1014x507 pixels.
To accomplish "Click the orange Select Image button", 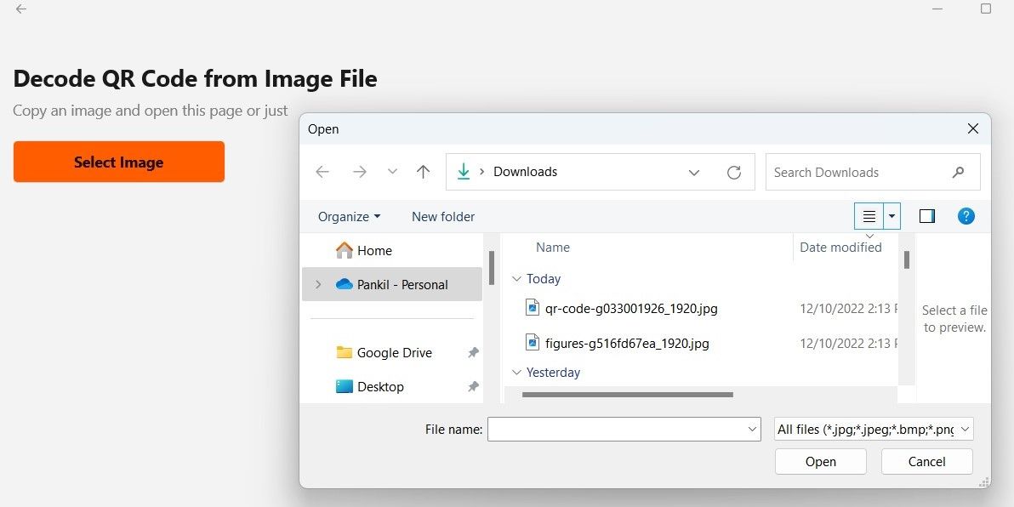I will point(118,162).
